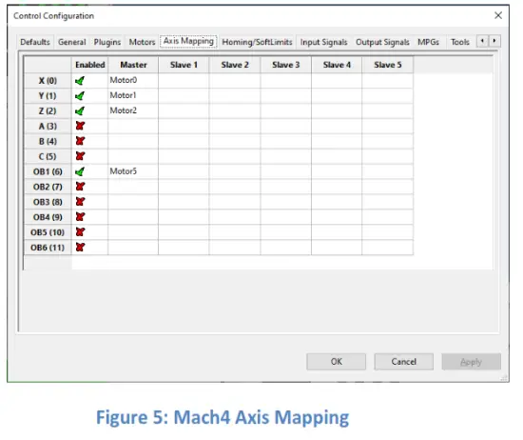Viewport: 523px width, 440px height.
Task: Click the Slave 5 column header
Action: click(x=388, y=65)
